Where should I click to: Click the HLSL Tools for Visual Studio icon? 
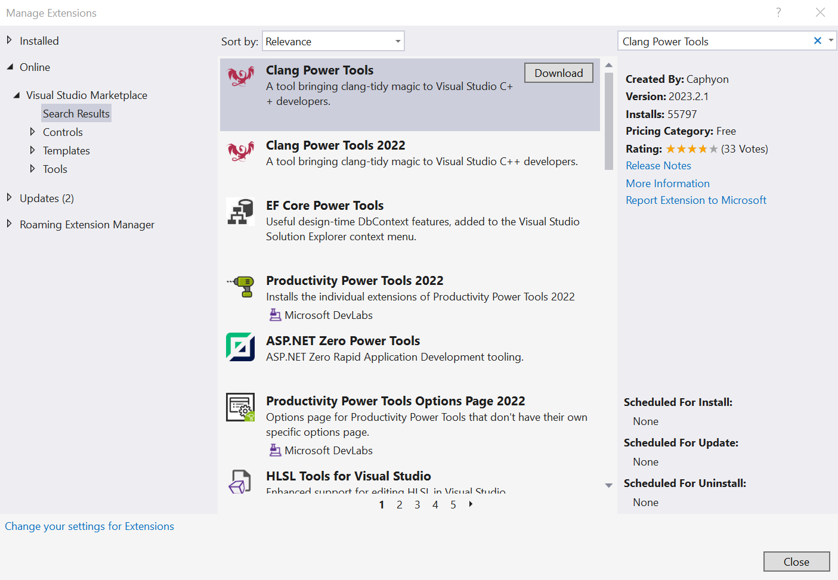point(240,481)
